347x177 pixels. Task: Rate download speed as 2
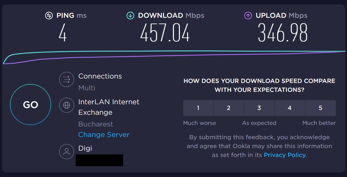[x=229, y=108]
